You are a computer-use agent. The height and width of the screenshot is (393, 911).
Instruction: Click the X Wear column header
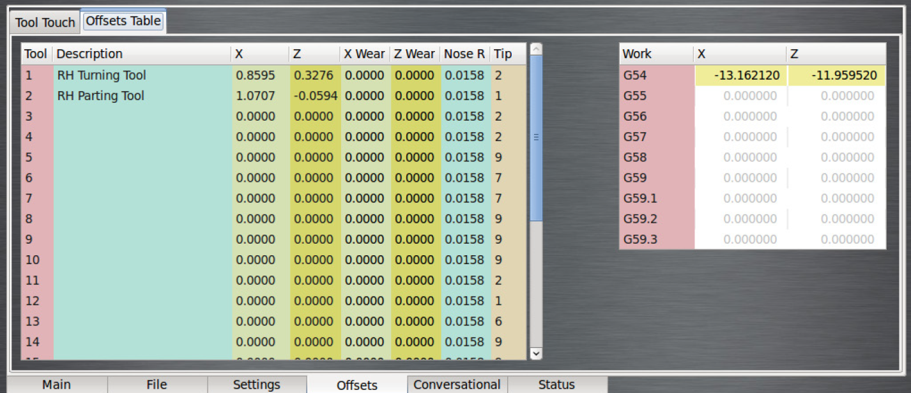point(365,54)
